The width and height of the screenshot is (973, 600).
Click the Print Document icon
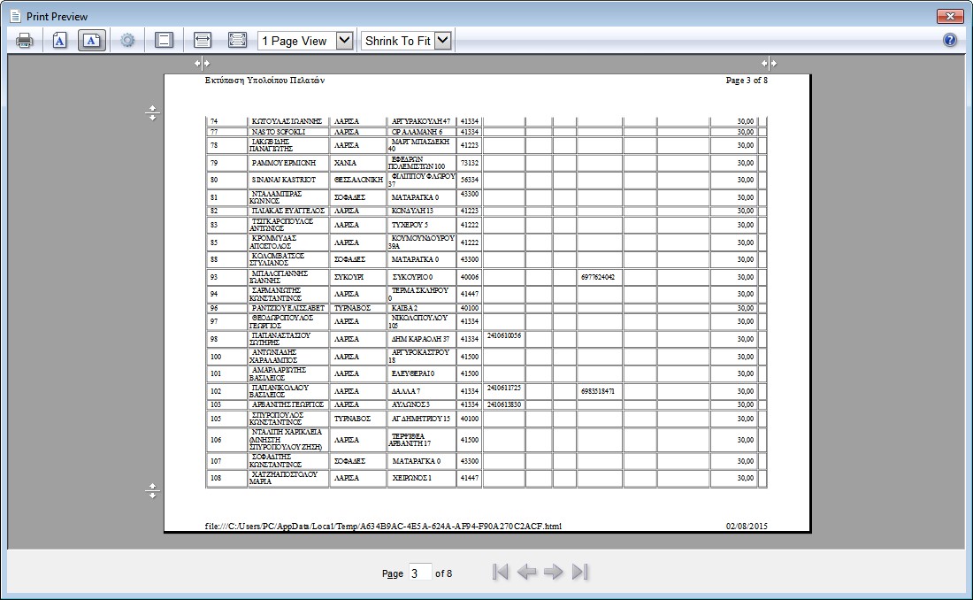pyautogui.click(x=24, y=41)
